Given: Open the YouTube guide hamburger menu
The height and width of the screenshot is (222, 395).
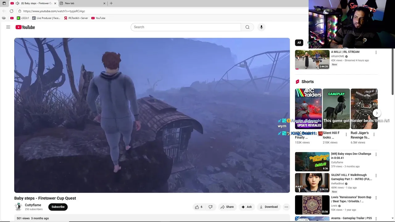Looking at the screenshot, I should click(x=8, y=27).
